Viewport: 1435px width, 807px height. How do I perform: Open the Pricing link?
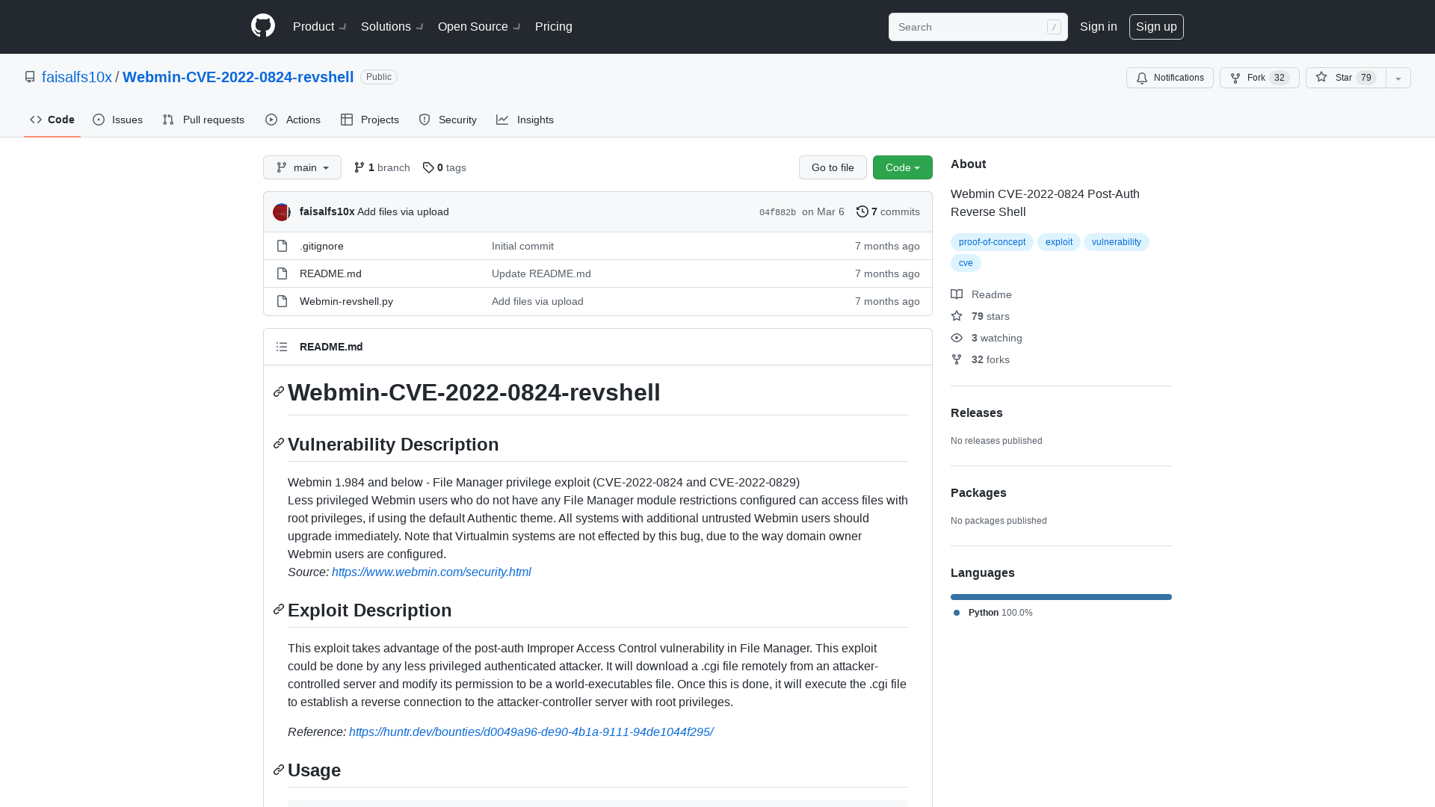pos(554,27)
